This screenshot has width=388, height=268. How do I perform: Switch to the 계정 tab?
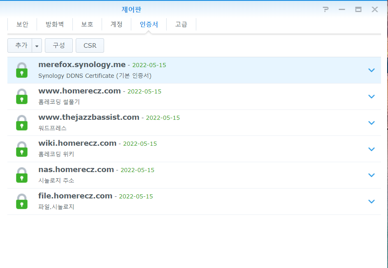point(116,24)
